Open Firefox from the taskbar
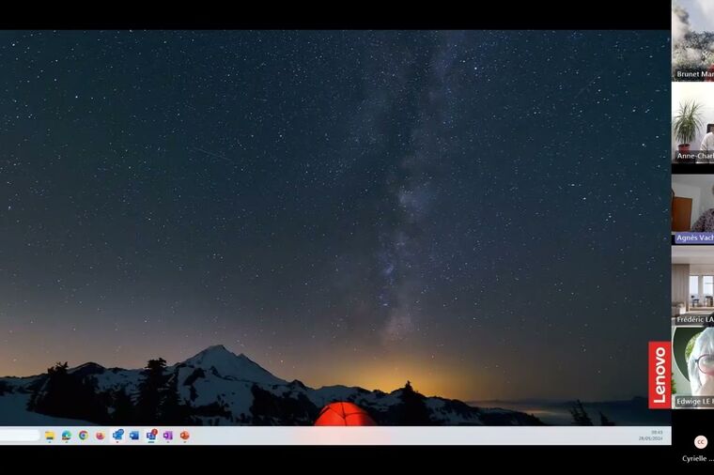 [101, 436]
